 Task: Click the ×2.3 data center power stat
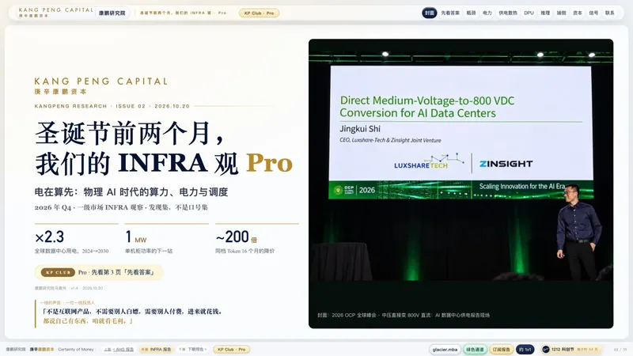[76, 239]
